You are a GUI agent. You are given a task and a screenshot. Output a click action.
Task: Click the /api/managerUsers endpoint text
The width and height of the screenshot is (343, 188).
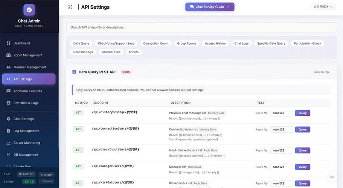[113, 166]
